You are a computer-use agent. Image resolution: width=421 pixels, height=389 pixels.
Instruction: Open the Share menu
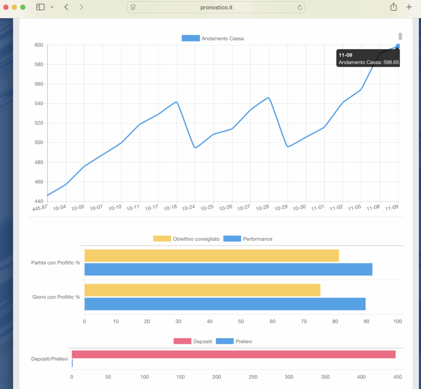point(393,7)
